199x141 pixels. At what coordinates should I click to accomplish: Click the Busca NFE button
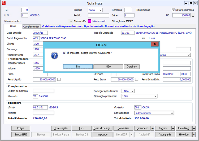[21, 135]
